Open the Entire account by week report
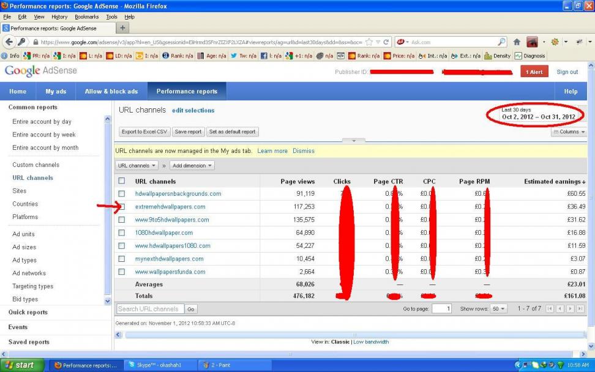 point(44,135)
